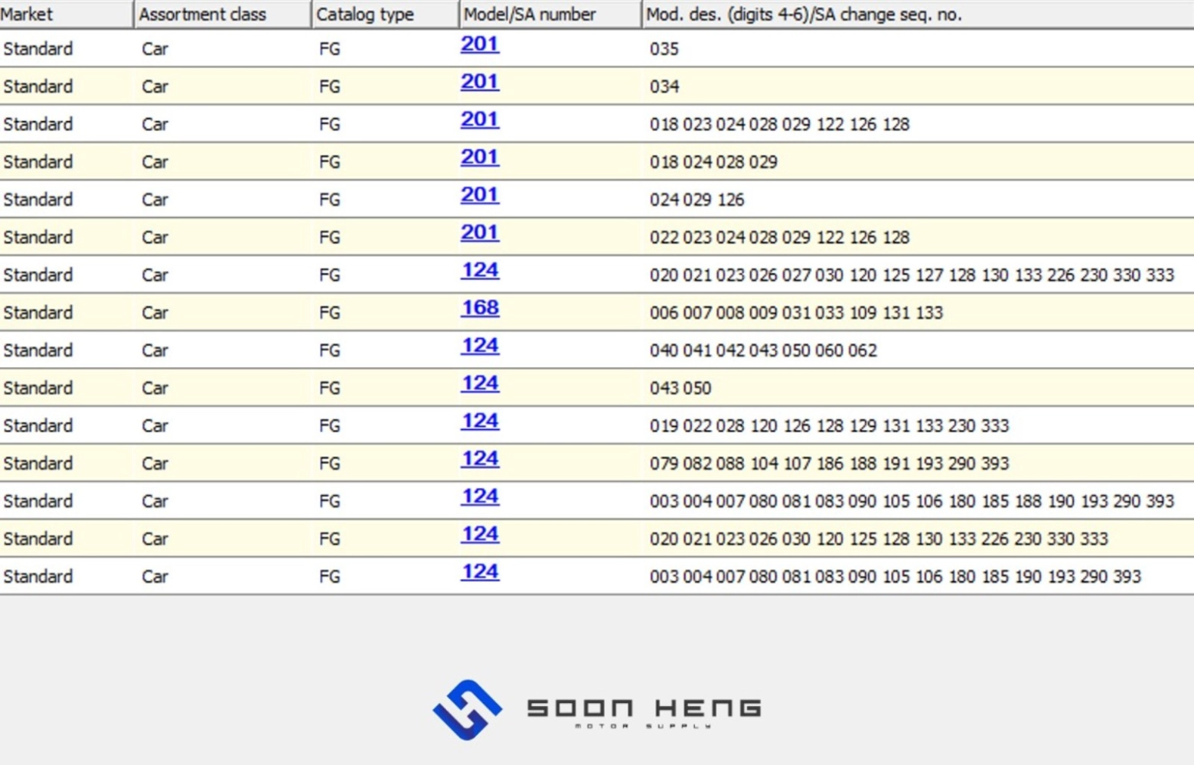Click FG in the 024 029 126 row

329,200
